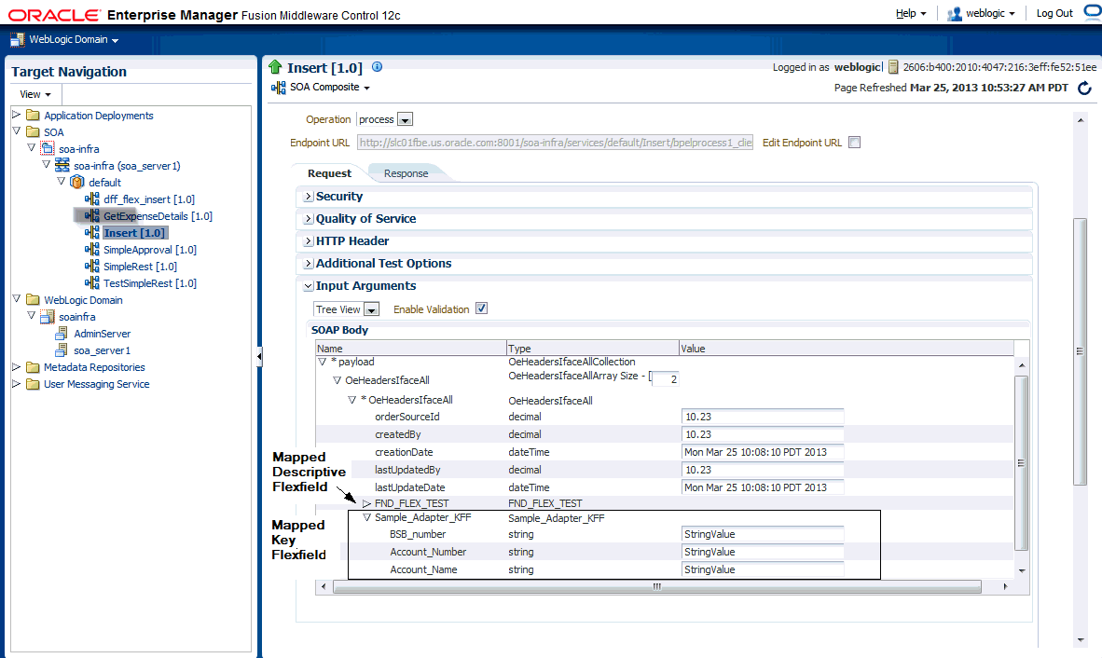The image size is (1102, 658).
Task: Click the soainfra domain icon
Action: [48, 317]
